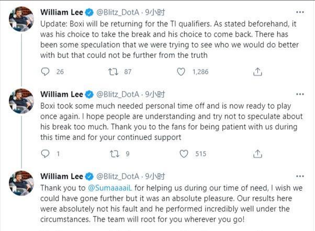Reply to the Boxi returning update tweet
This screenshot has width=315, height=231.
[46, 72]
